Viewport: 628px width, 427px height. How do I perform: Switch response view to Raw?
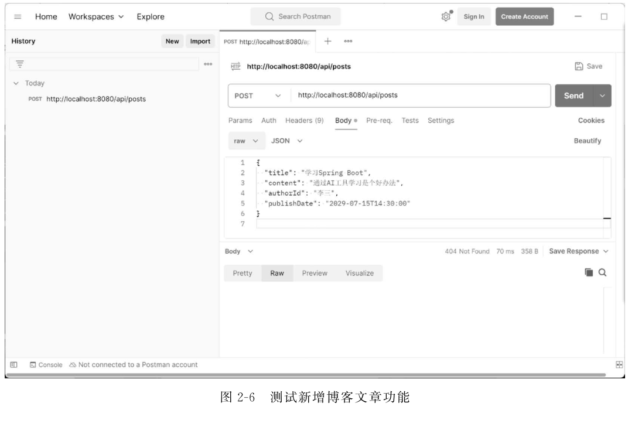277,273
